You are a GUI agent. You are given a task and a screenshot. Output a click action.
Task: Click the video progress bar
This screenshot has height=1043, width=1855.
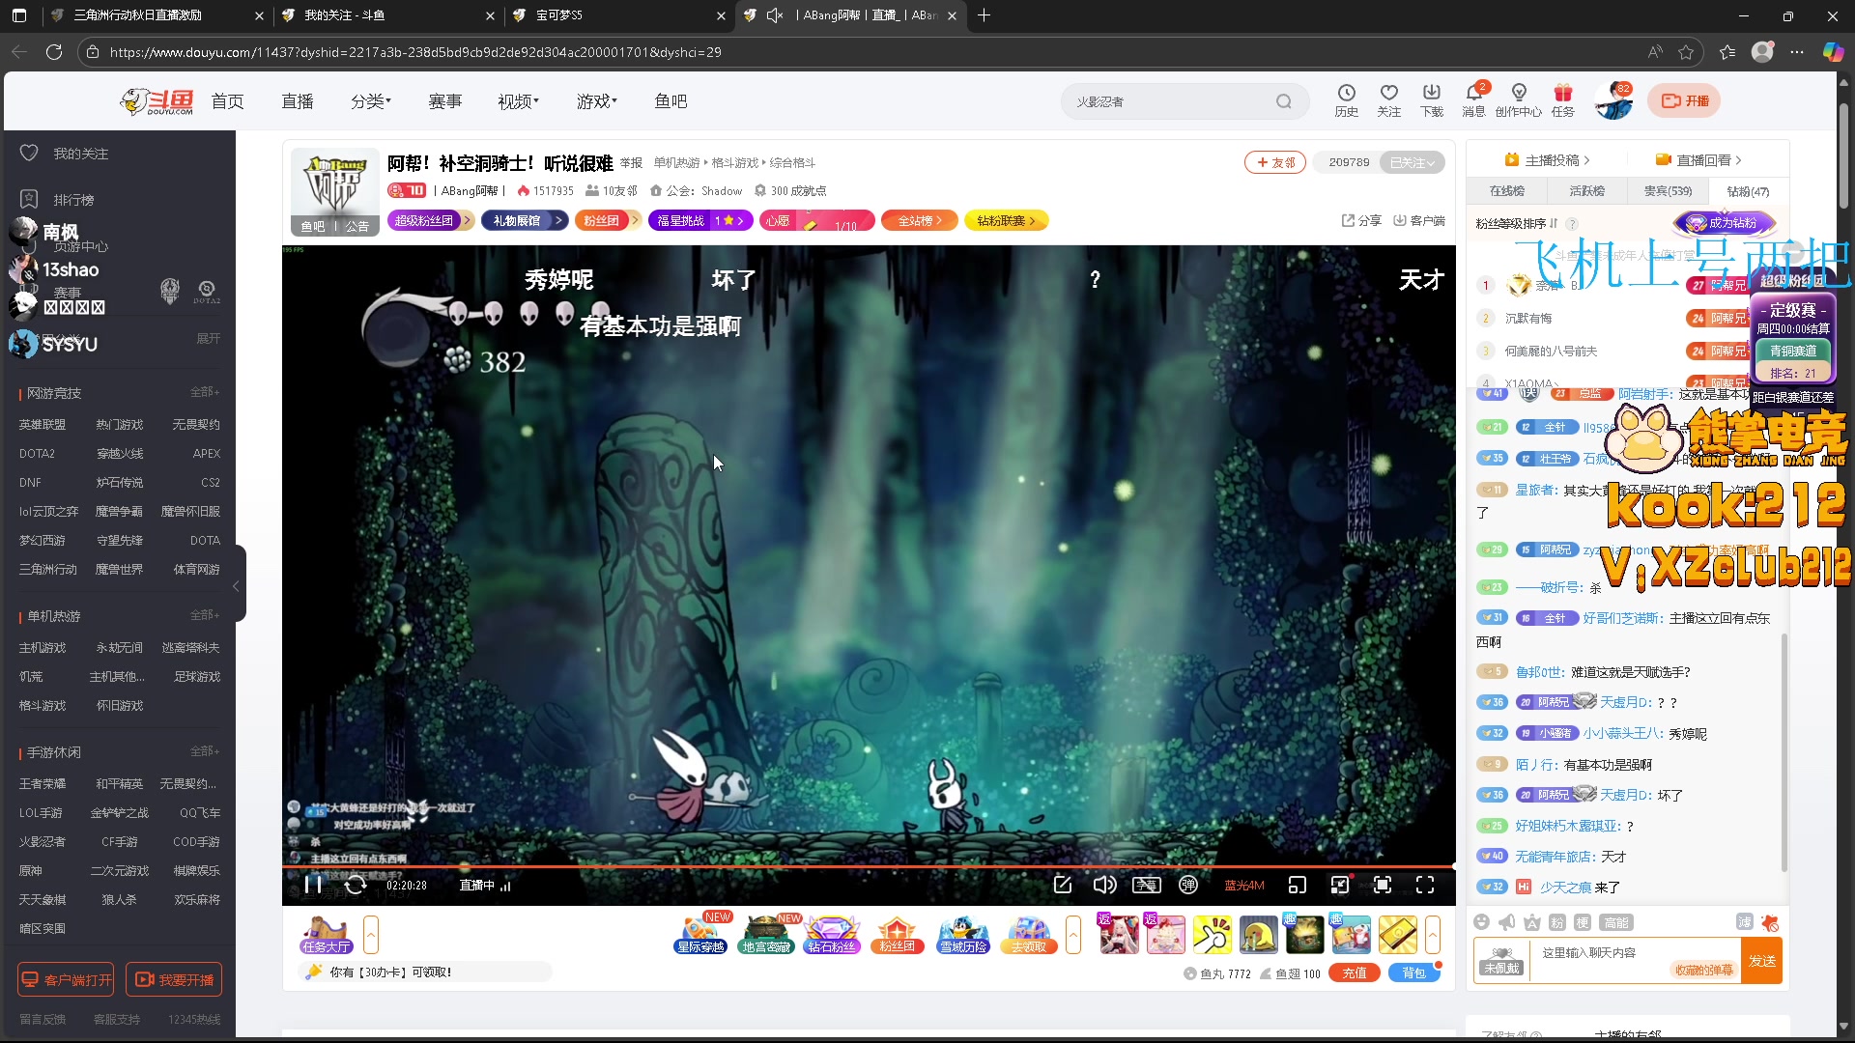tap(869, 866)
